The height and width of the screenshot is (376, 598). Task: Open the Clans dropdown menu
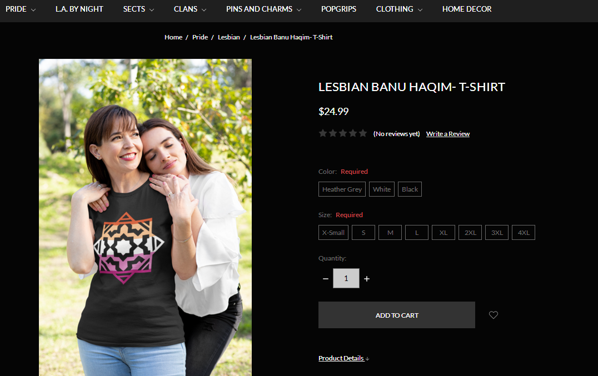[x=190, y=9]
